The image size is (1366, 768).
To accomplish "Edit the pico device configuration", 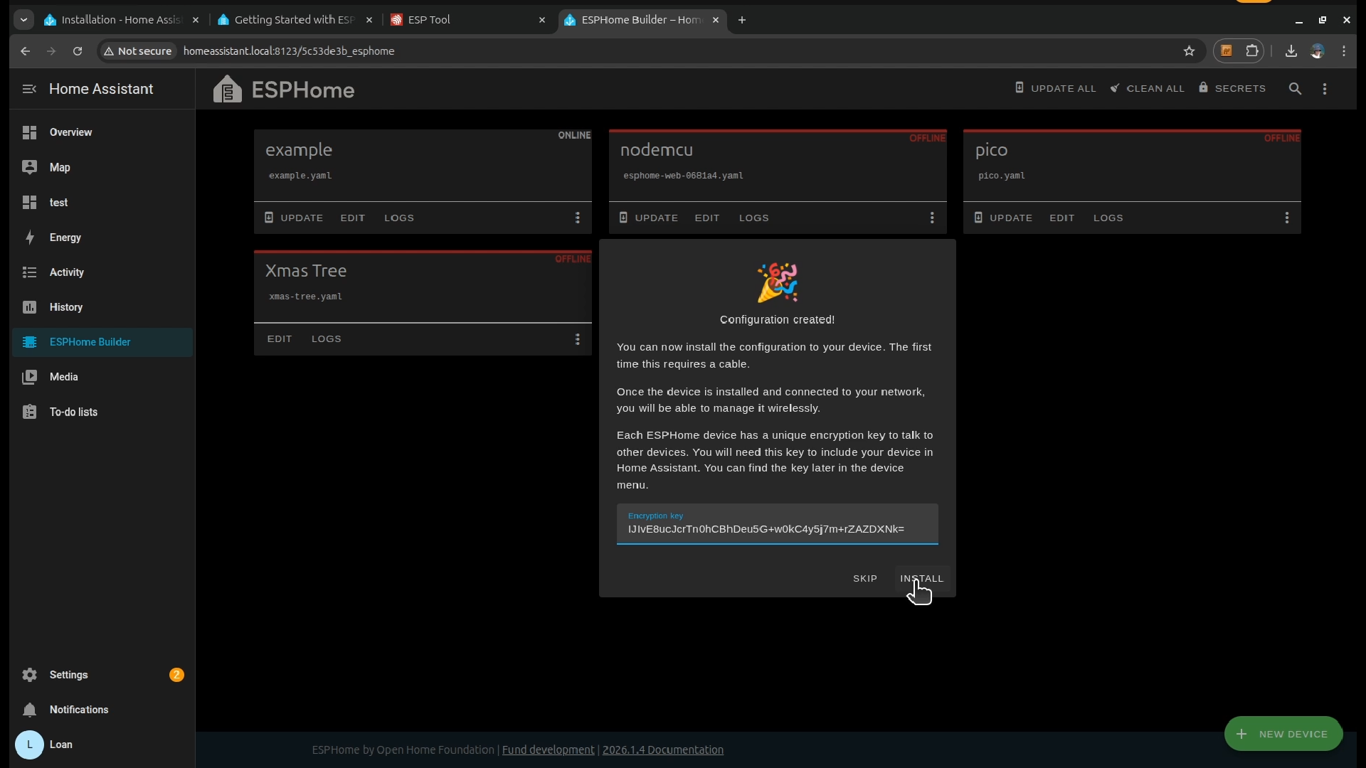I will click(x=1061, y=218).
